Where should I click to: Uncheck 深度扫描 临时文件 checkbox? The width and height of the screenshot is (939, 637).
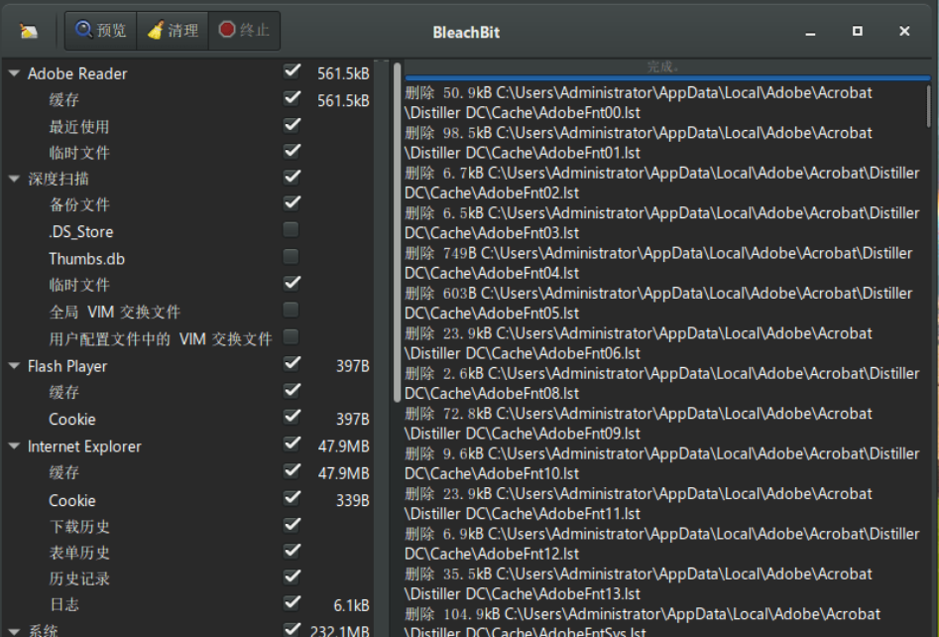(x=292, y=283)
